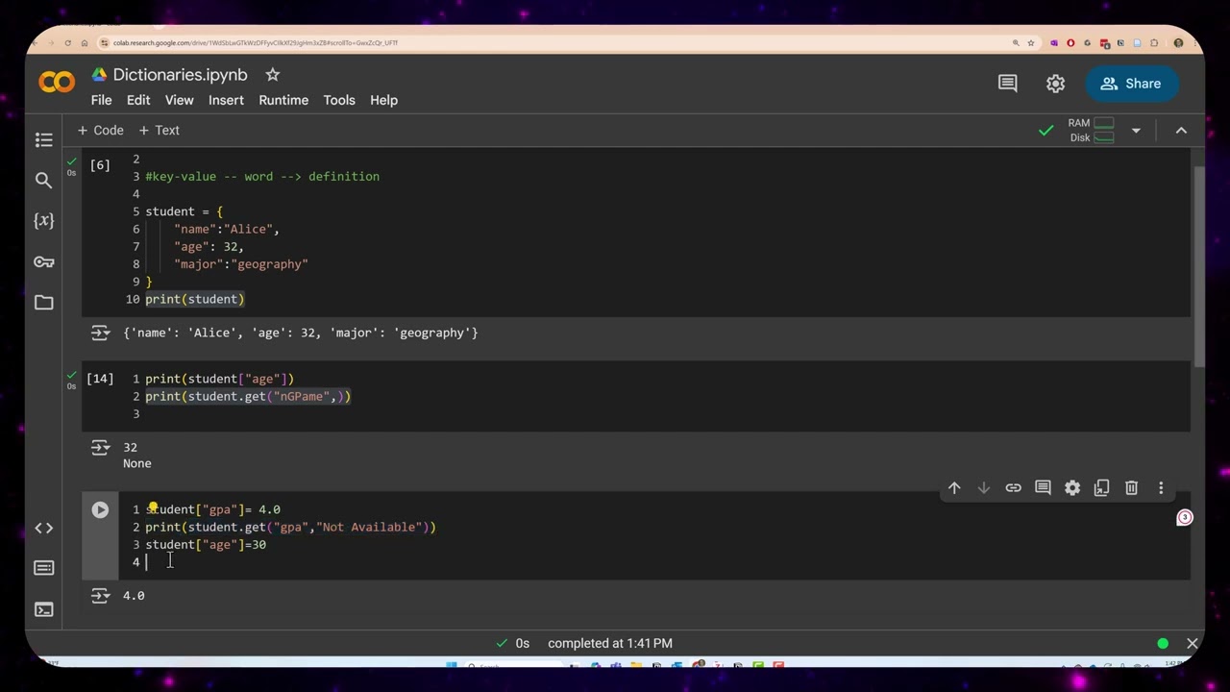Open the File menu
The image size is (1230, 692).
[101, 100]
